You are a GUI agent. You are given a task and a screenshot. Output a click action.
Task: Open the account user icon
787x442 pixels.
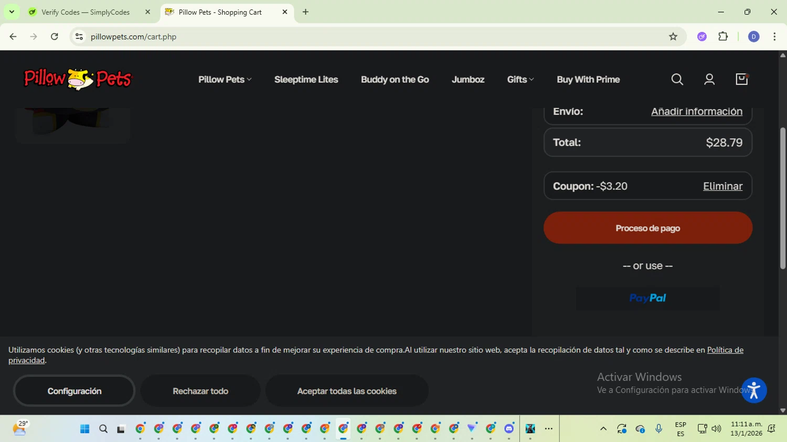point(709,79)
